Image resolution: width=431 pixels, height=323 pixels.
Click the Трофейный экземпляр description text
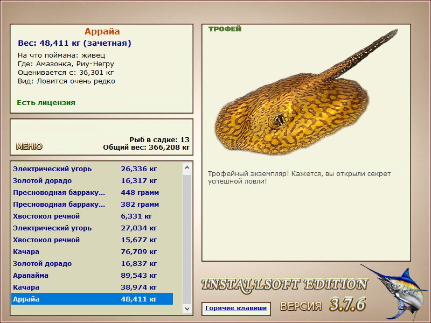pyautogui.click(x=299, y=178)
